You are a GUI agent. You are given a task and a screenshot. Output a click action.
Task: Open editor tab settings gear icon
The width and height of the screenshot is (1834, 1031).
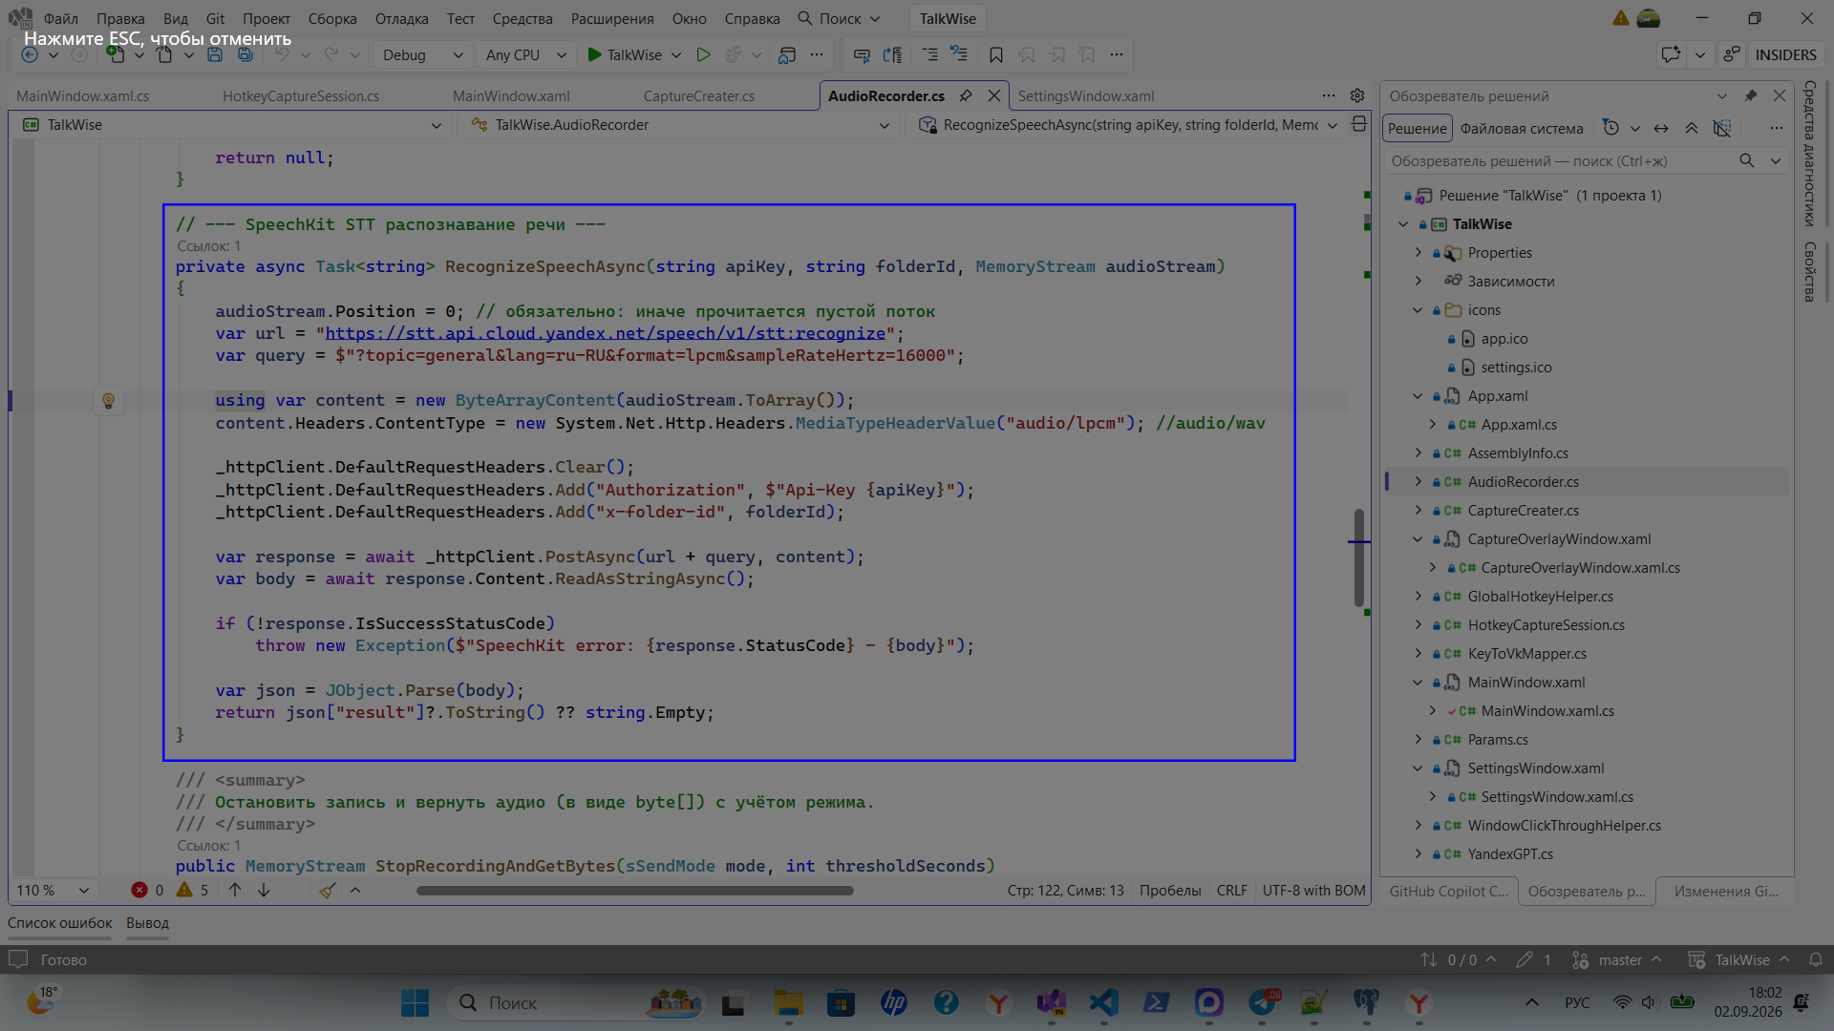tap(1356, 95)
